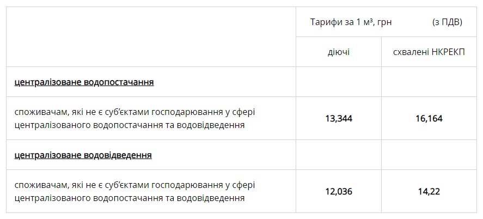Click the consumer description under the водопостачання heading
Screen dimensions: 483x219
pos(134,118)
